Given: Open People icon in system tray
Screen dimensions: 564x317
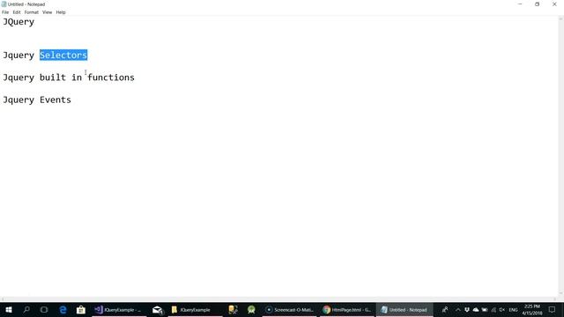Looking at the screenshot, I should tap(445, 310).
